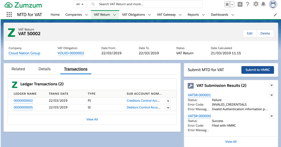Click the Ledger Transactions (2) heading
Image resolution: width=281 pixels, height=147 pixels.
coord(42,84)
